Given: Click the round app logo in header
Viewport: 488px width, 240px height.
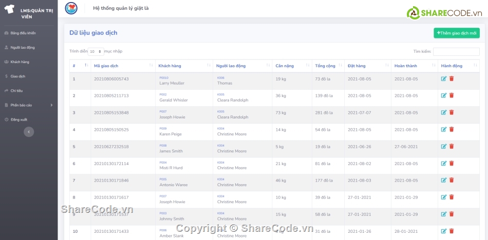Looking at the screenshot, I should coord(71,8).
